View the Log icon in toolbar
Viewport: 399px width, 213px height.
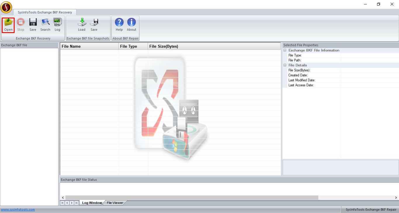(57, 25)
